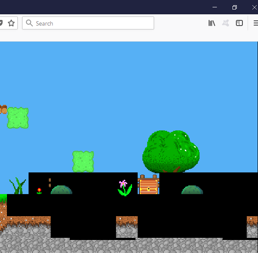Click the small red flower sprite
Image resolution: width=258 pixels, height=253 pixels.
pos(39,191)
